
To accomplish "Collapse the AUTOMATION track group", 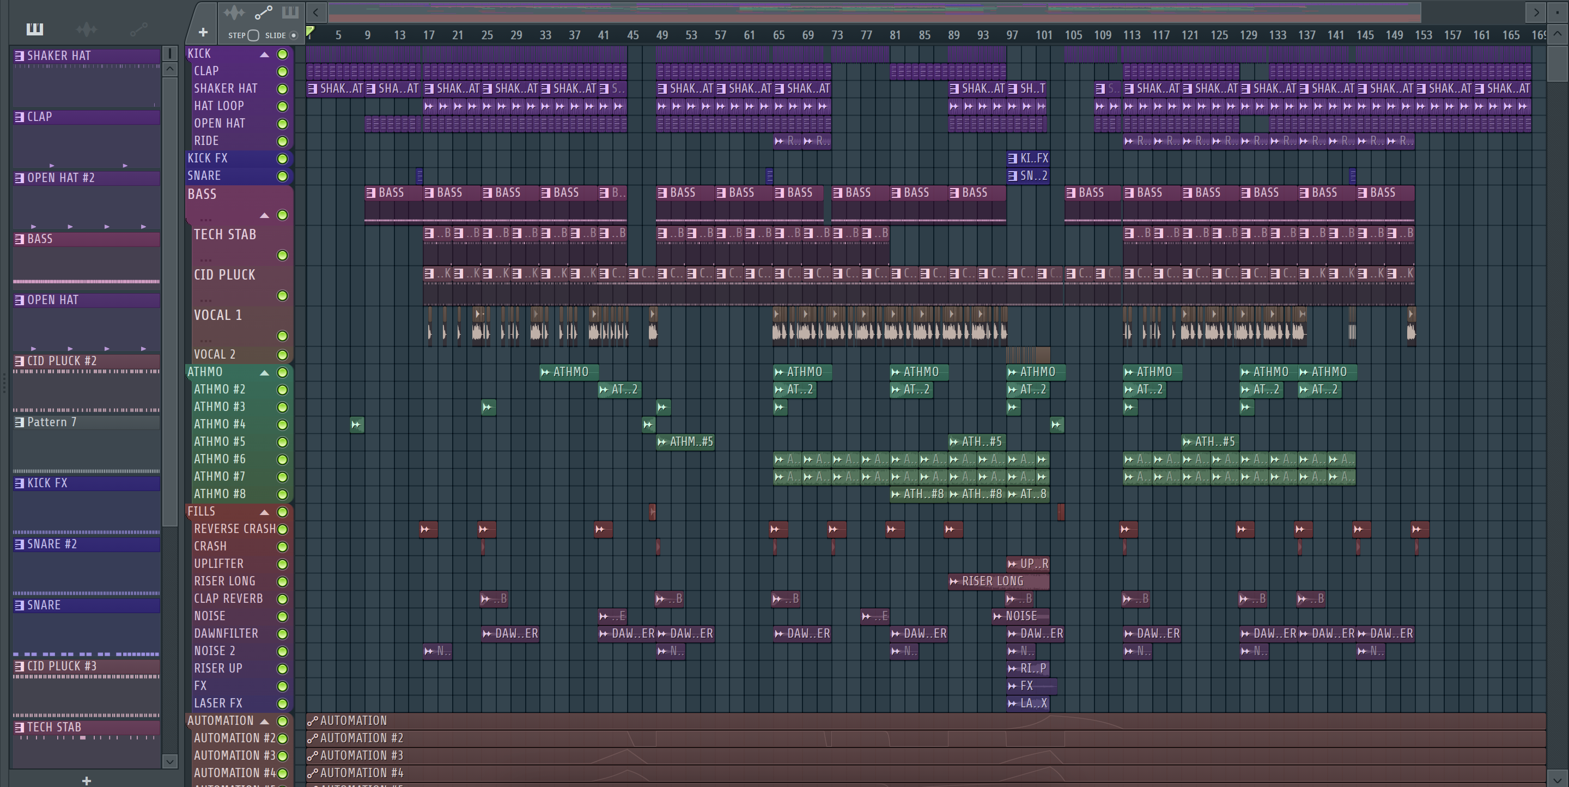I will (x=264, y=721).
